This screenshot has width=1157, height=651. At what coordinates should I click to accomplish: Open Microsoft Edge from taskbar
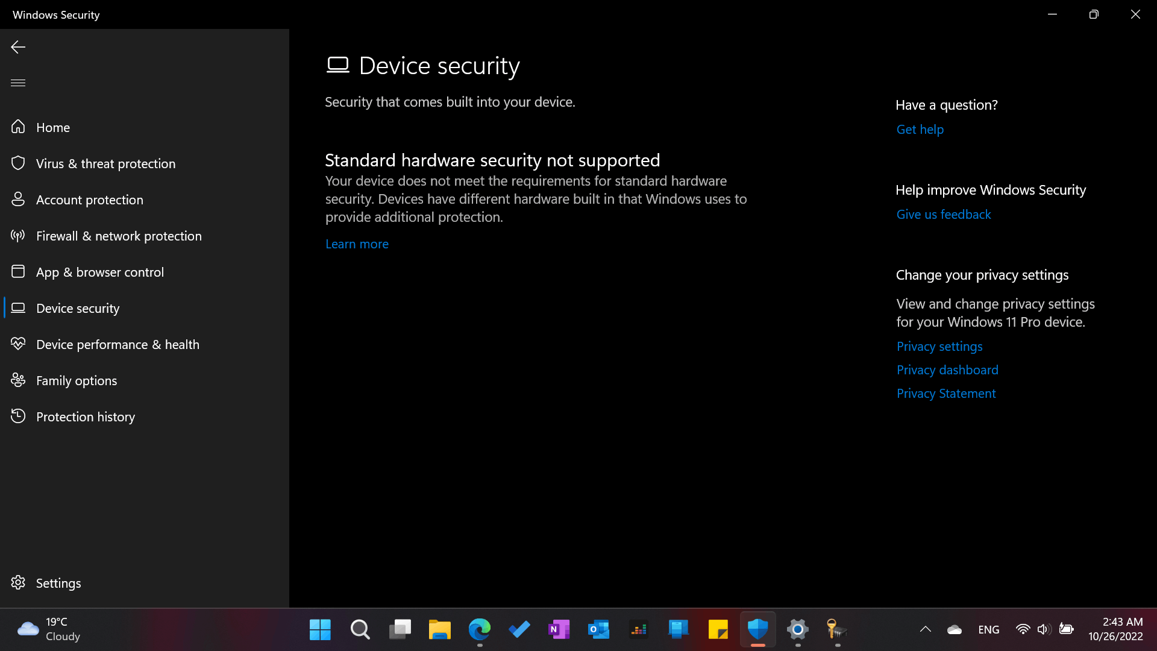[480, 629]
